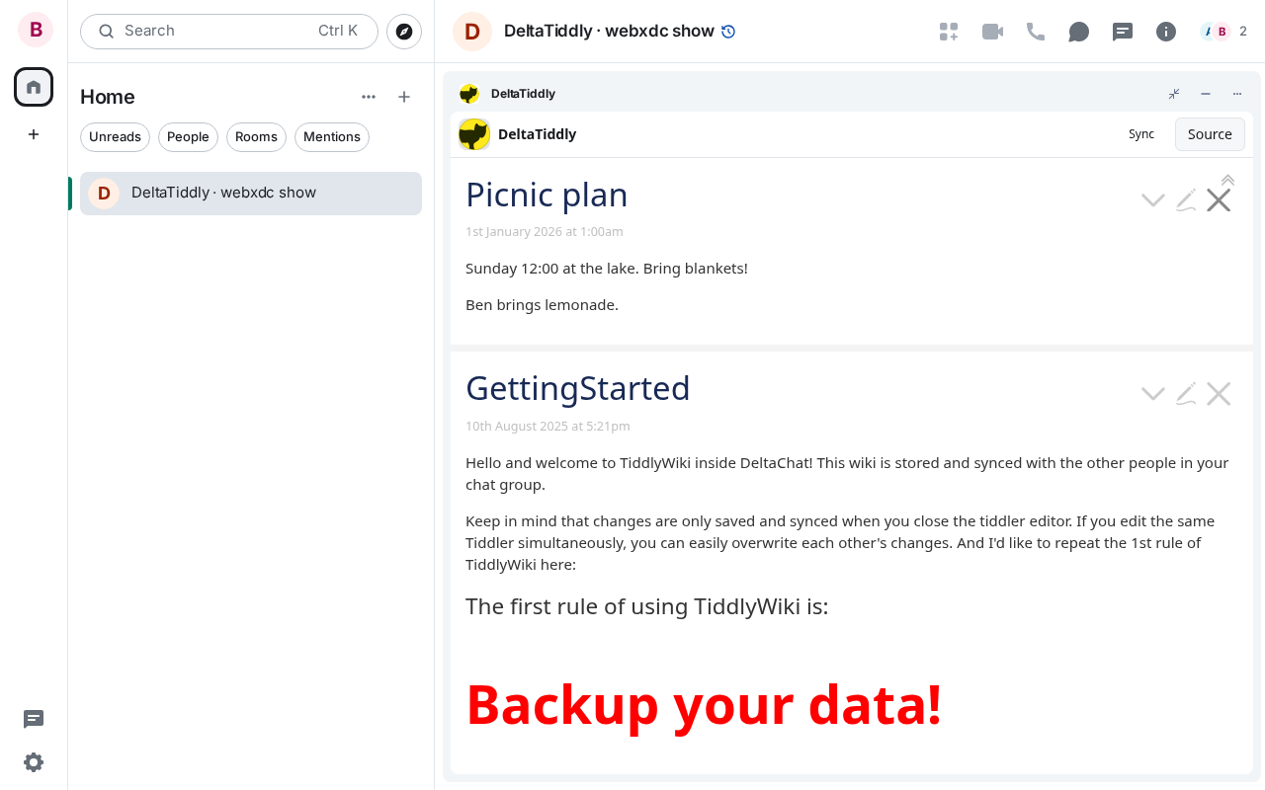Filter by Mentions
Screen dimensions: 1265x790
coord(332,137)
